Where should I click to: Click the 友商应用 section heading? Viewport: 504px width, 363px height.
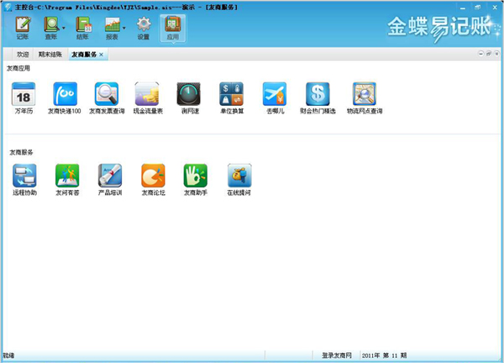click(x=18, y=68)
